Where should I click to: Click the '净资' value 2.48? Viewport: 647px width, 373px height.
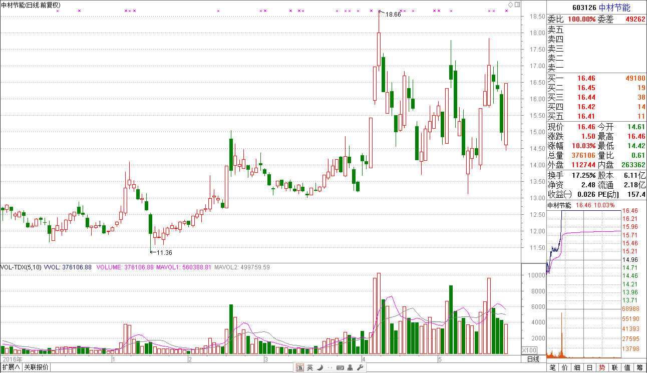[588, 185]
